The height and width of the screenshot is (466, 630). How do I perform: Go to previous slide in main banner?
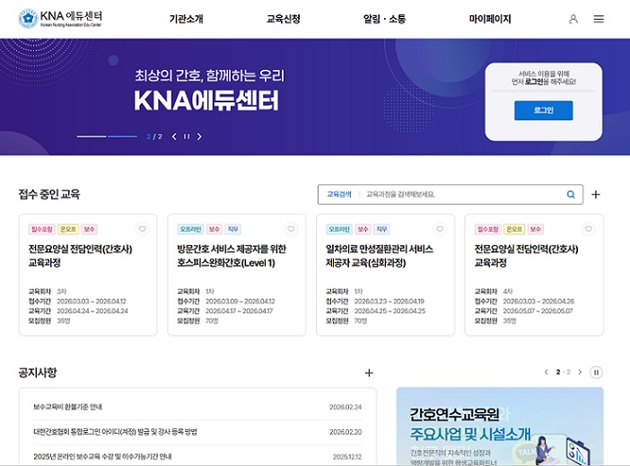[174, 136]
